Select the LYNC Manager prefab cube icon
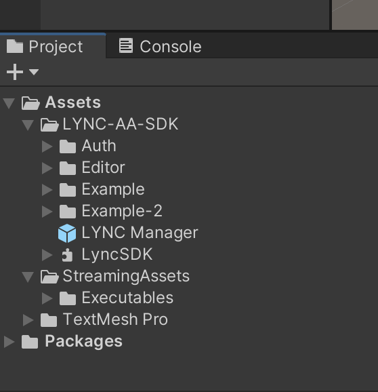Image resolution: width=378 pixels, height=392 pixels. coord(67,233)
